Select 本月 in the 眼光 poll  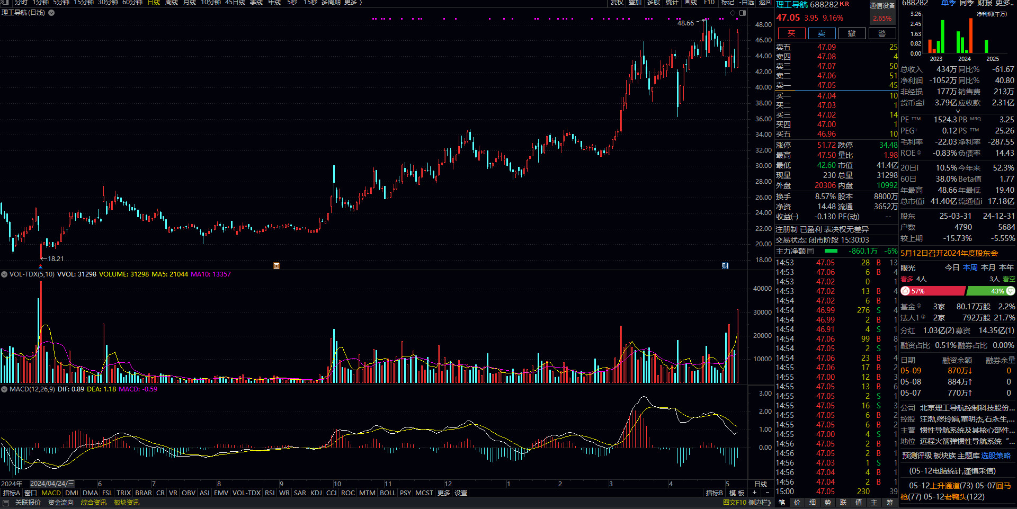[x=988, y=267]
